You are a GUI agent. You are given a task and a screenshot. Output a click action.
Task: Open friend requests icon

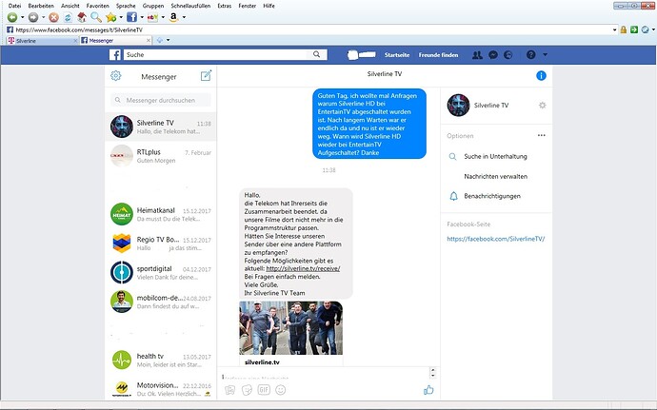(x=477, y=55)
